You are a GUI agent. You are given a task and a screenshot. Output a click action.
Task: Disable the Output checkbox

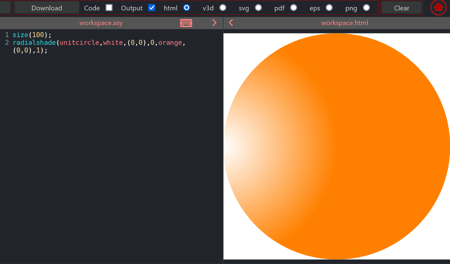point(151,7)
